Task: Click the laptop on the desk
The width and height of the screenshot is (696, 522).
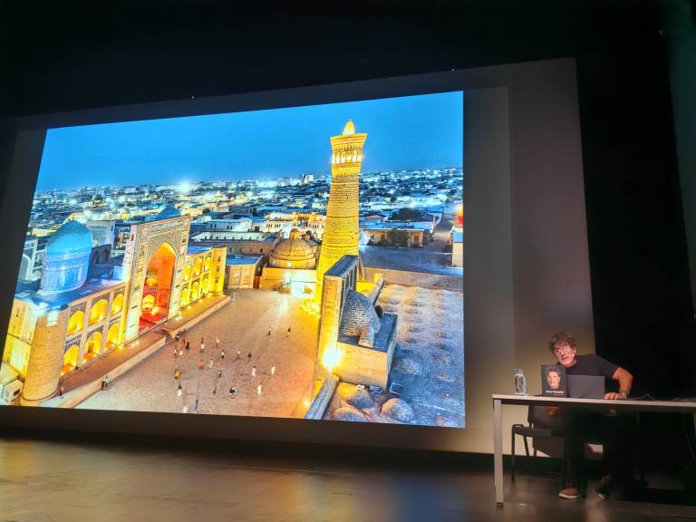Action: (x=585, y=387)
